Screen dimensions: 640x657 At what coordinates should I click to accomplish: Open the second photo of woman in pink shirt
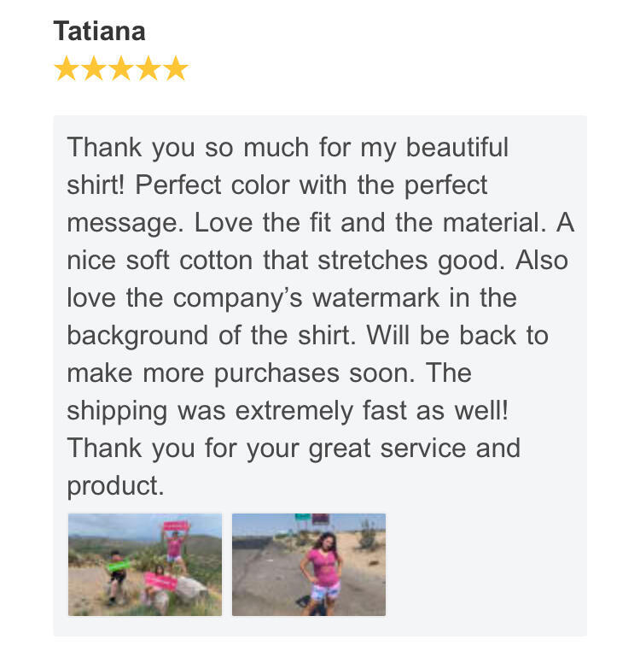308,565
